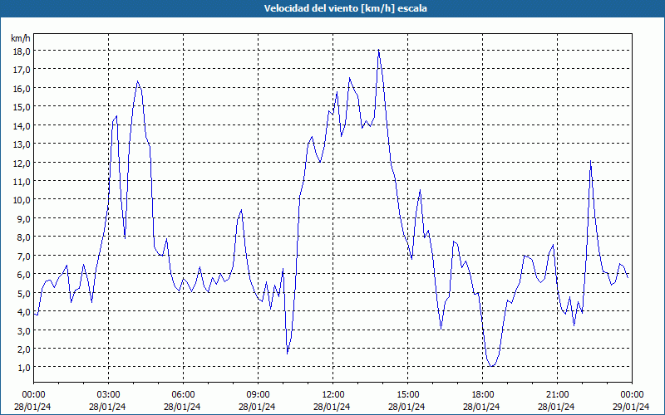The image size is (665, 415).
Task: Click the 12:00 time axis label
Action: click(x=333, y=395)
